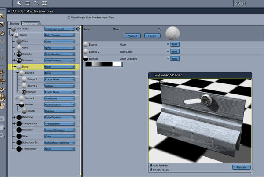Image resolution: width=264 pixels, height=177 pixels.
Task: Toggle the Checkerboard checkbox
Action: [x=151, y=170]
